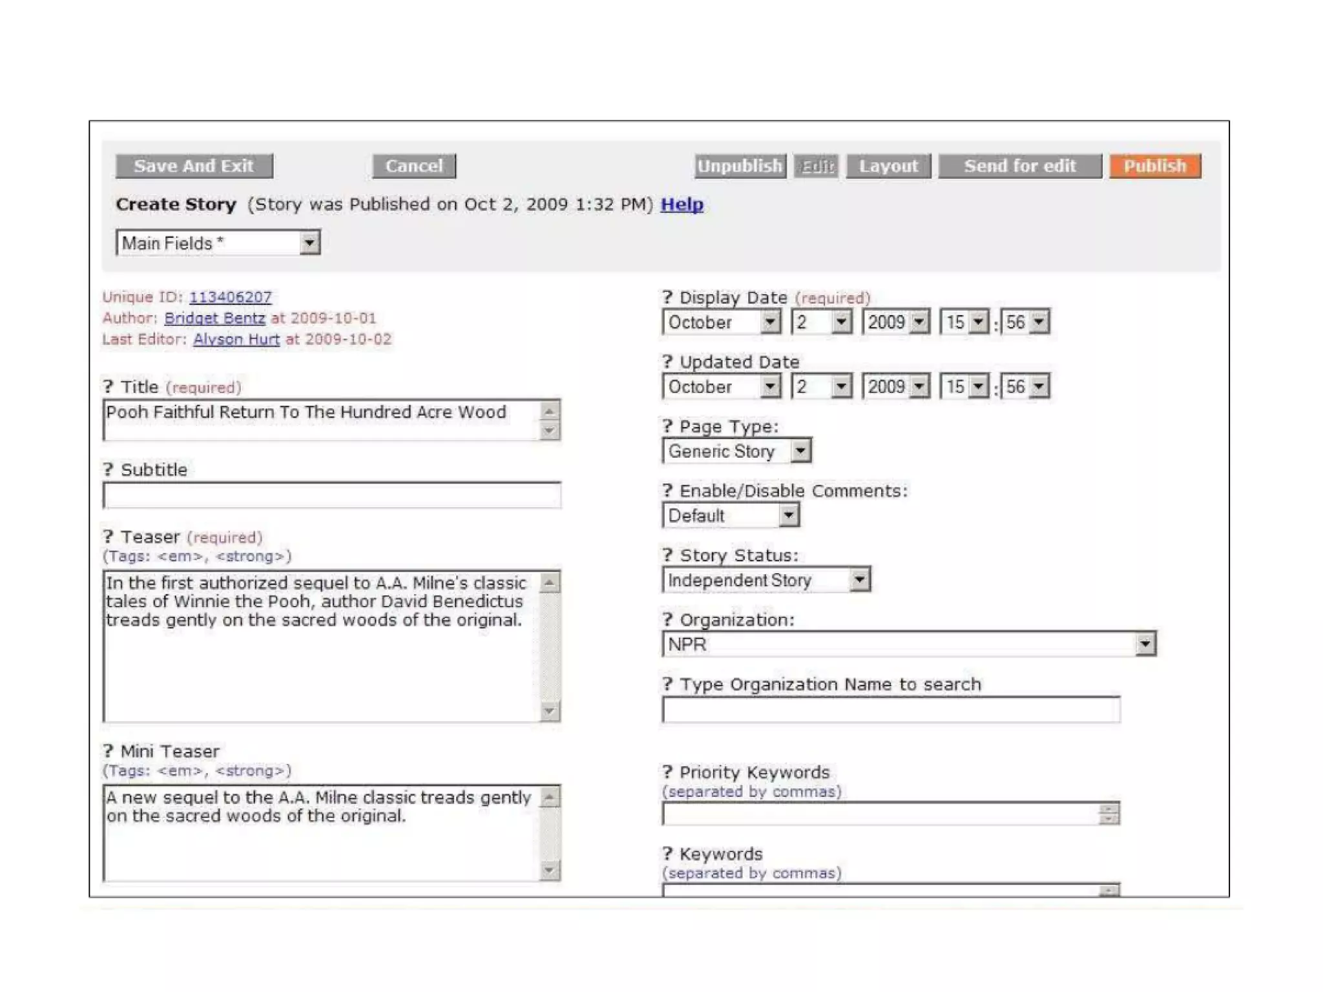This screenshot has width=1323, height=992.
Task: Click the Subtitle help question mark
Action: pyautogui.click(x=109, y=470)
